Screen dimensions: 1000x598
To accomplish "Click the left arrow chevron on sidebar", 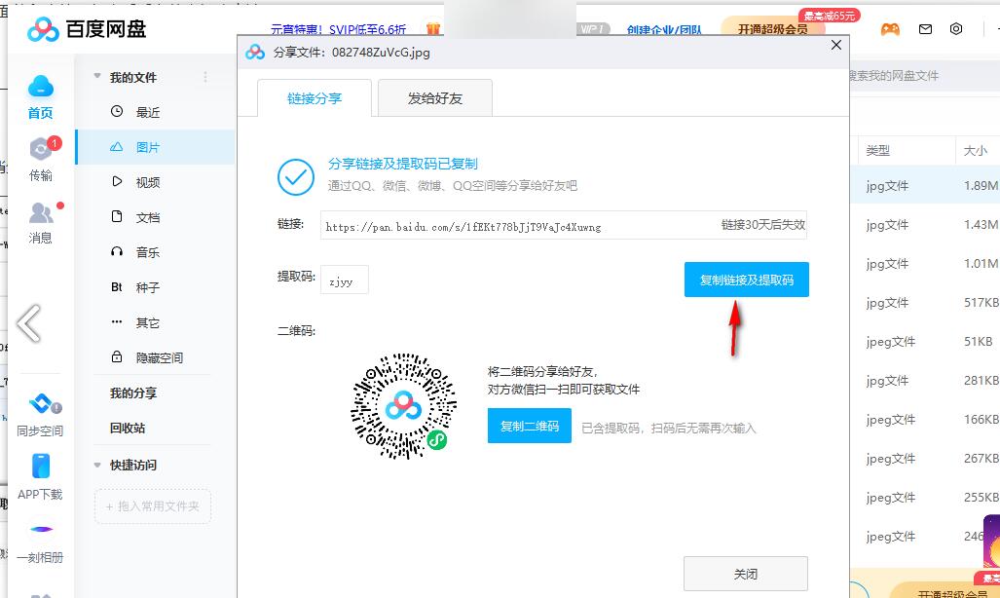I will point(28,323).
